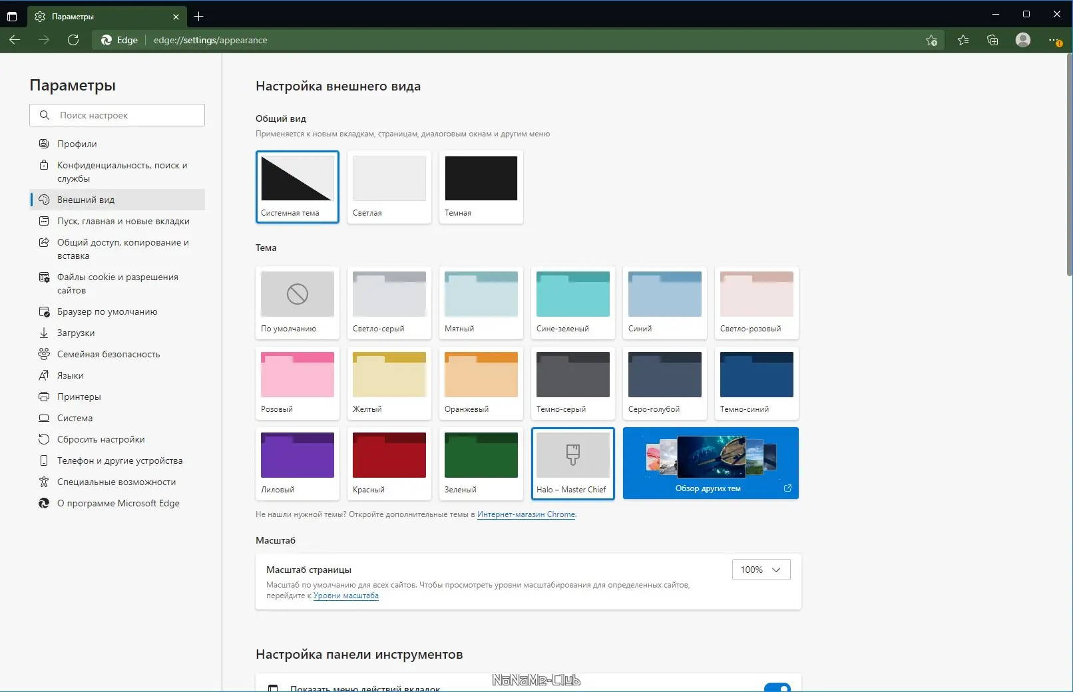This screenshot has height=692, width=1073.
Task: Select the Светлая appearance option
Action: (389, 187)
